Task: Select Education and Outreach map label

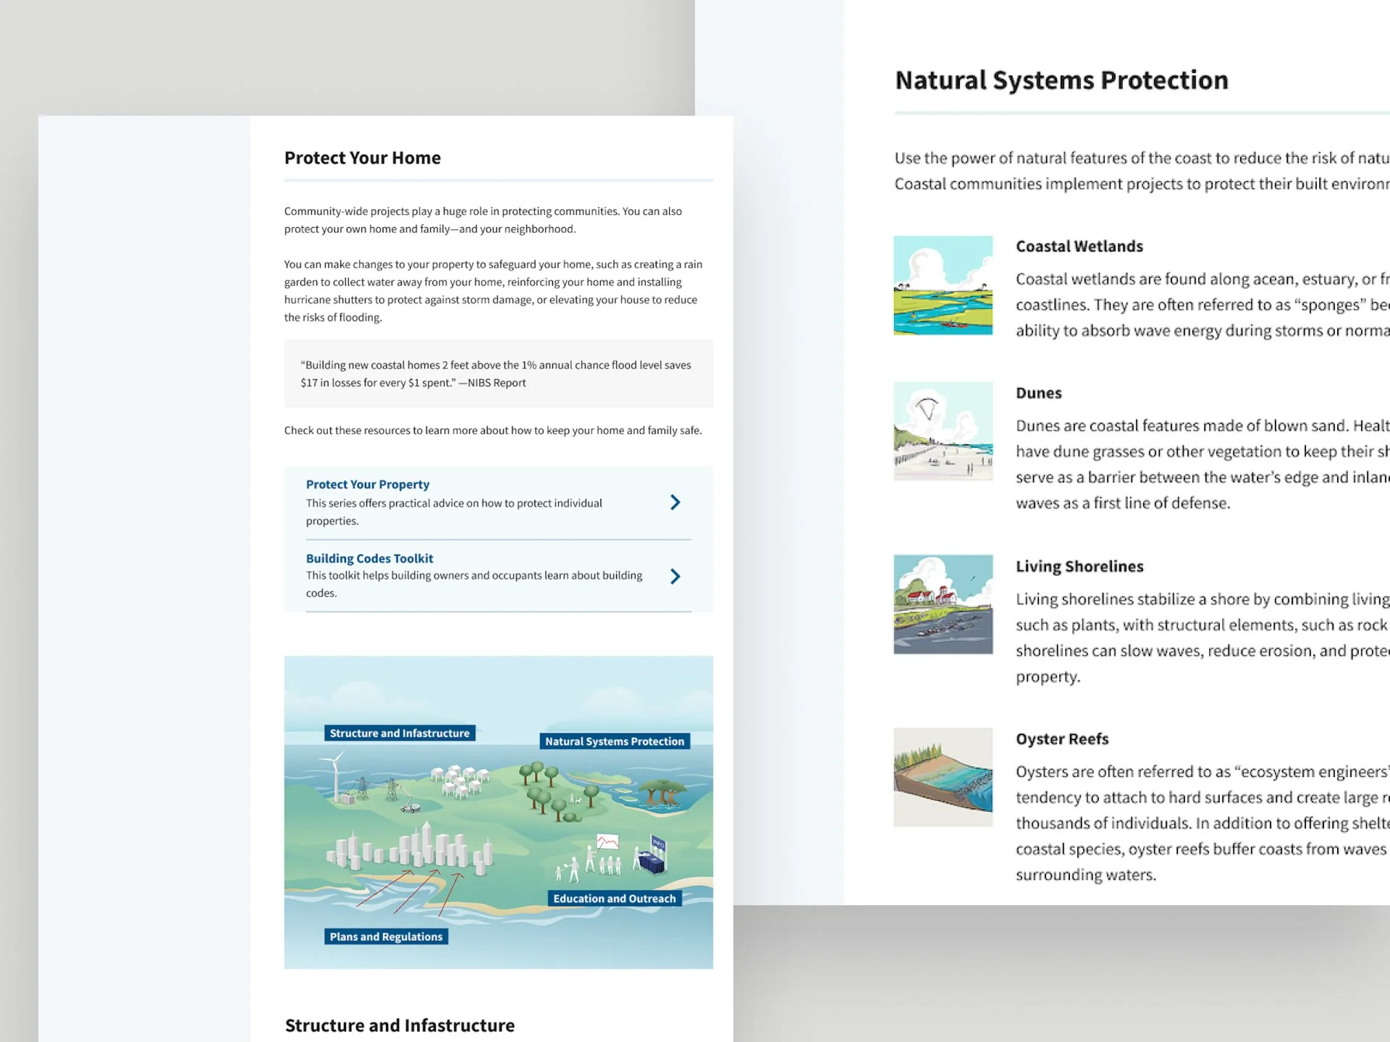Action: [614, 899]
